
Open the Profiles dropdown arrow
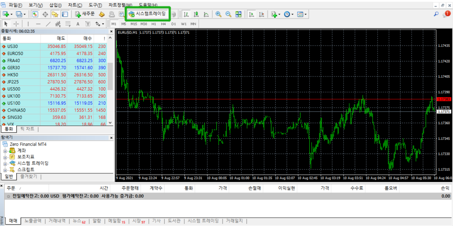[x=25, y=14]
